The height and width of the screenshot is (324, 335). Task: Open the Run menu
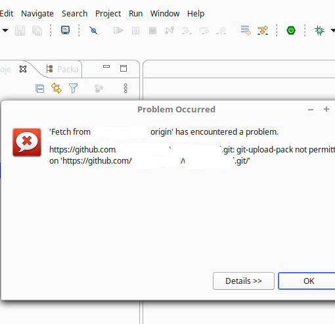click(x=135, y=14)
